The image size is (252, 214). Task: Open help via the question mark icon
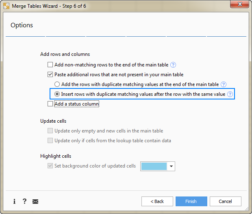click(24, 201)
